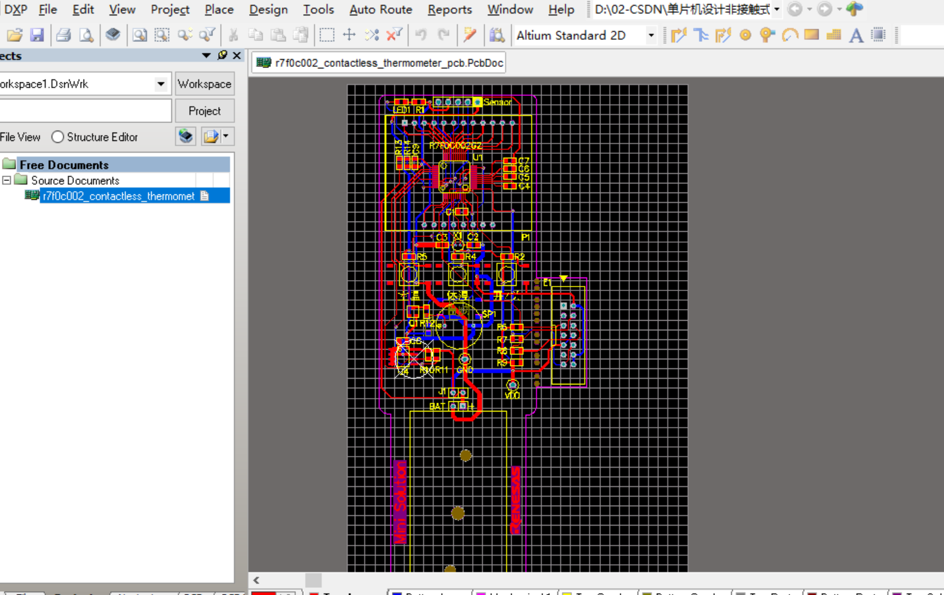944x595 pixels.
Task: Click the Cut scissors icon
Action: tap(233, 35)
